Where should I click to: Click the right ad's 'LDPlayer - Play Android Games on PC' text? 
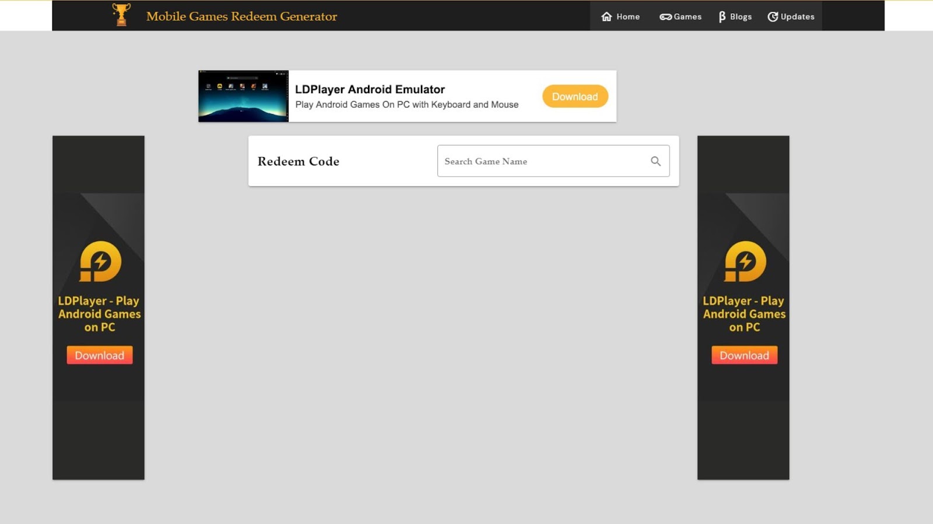tap(744, 314)
